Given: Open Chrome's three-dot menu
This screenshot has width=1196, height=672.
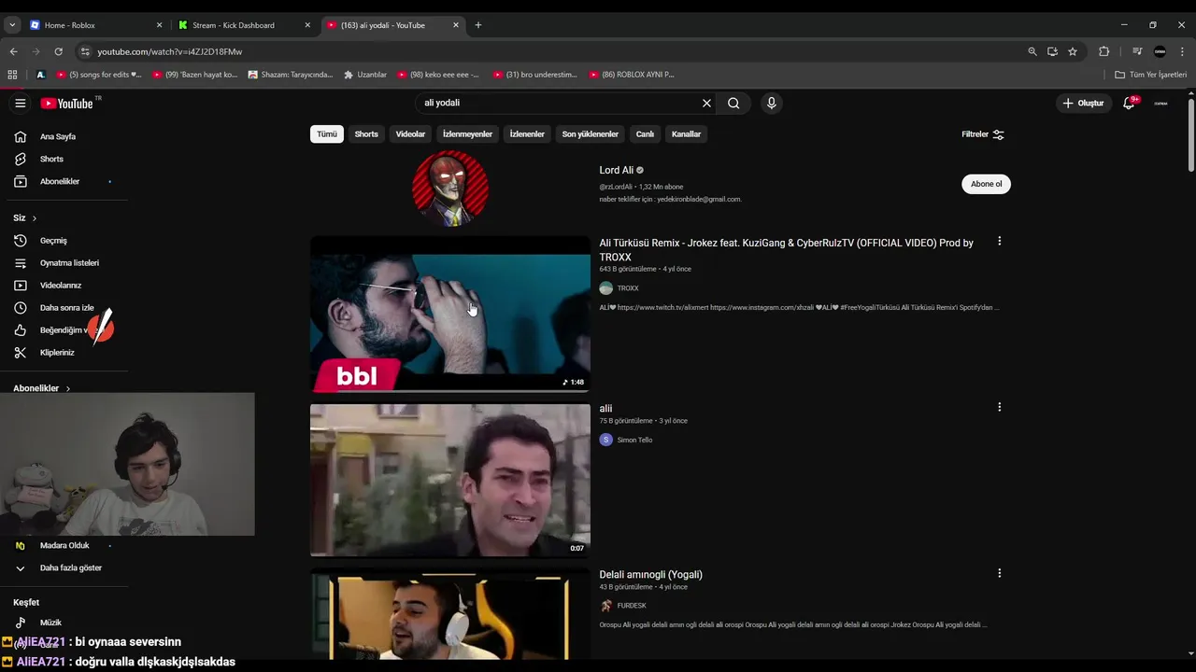Looking at the screenshot, I should coord(1182,51).
